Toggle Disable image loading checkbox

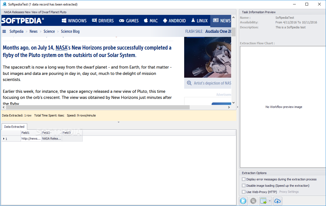(244, 185)
